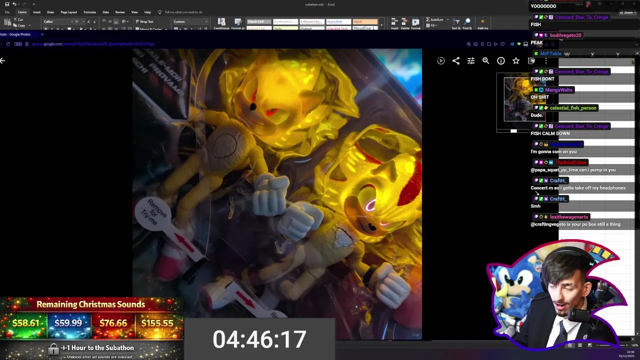Open the Help ribbon tab

(x=147, y=12)
